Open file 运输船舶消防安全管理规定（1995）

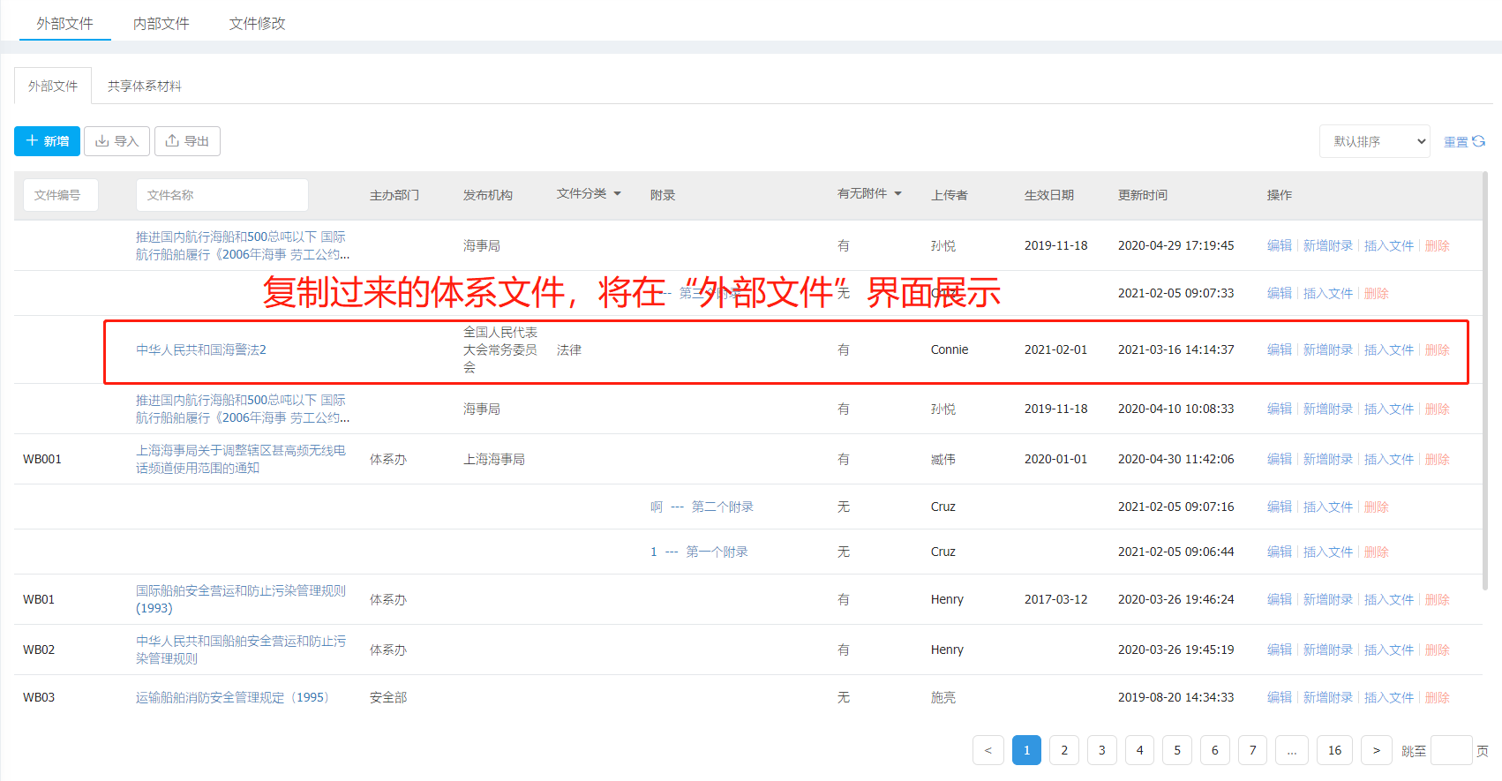[x=235, y=697]
